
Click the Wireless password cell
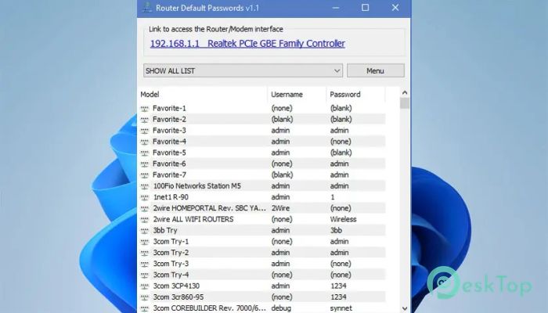[343, 219]
